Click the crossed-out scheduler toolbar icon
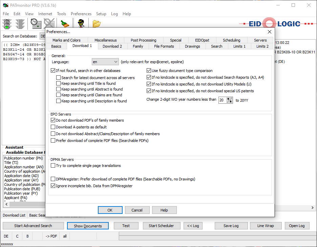Image resolution: width=317 pixels, height=247 pixels. coord(49,24)
